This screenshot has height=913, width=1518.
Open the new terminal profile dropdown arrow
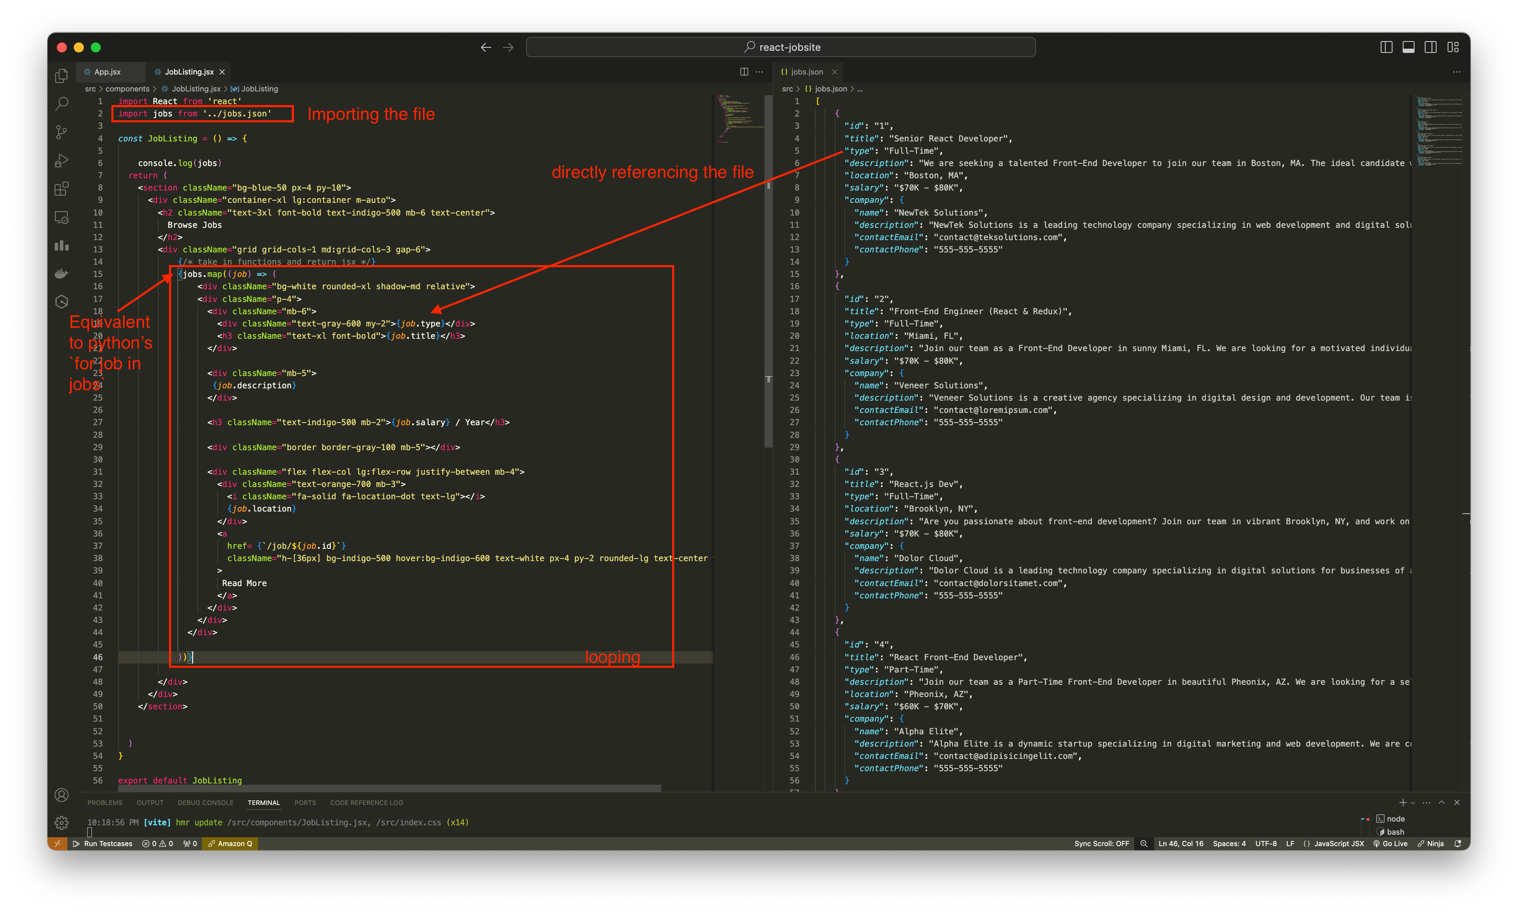pyautogui.click(x=1413, y=802)
